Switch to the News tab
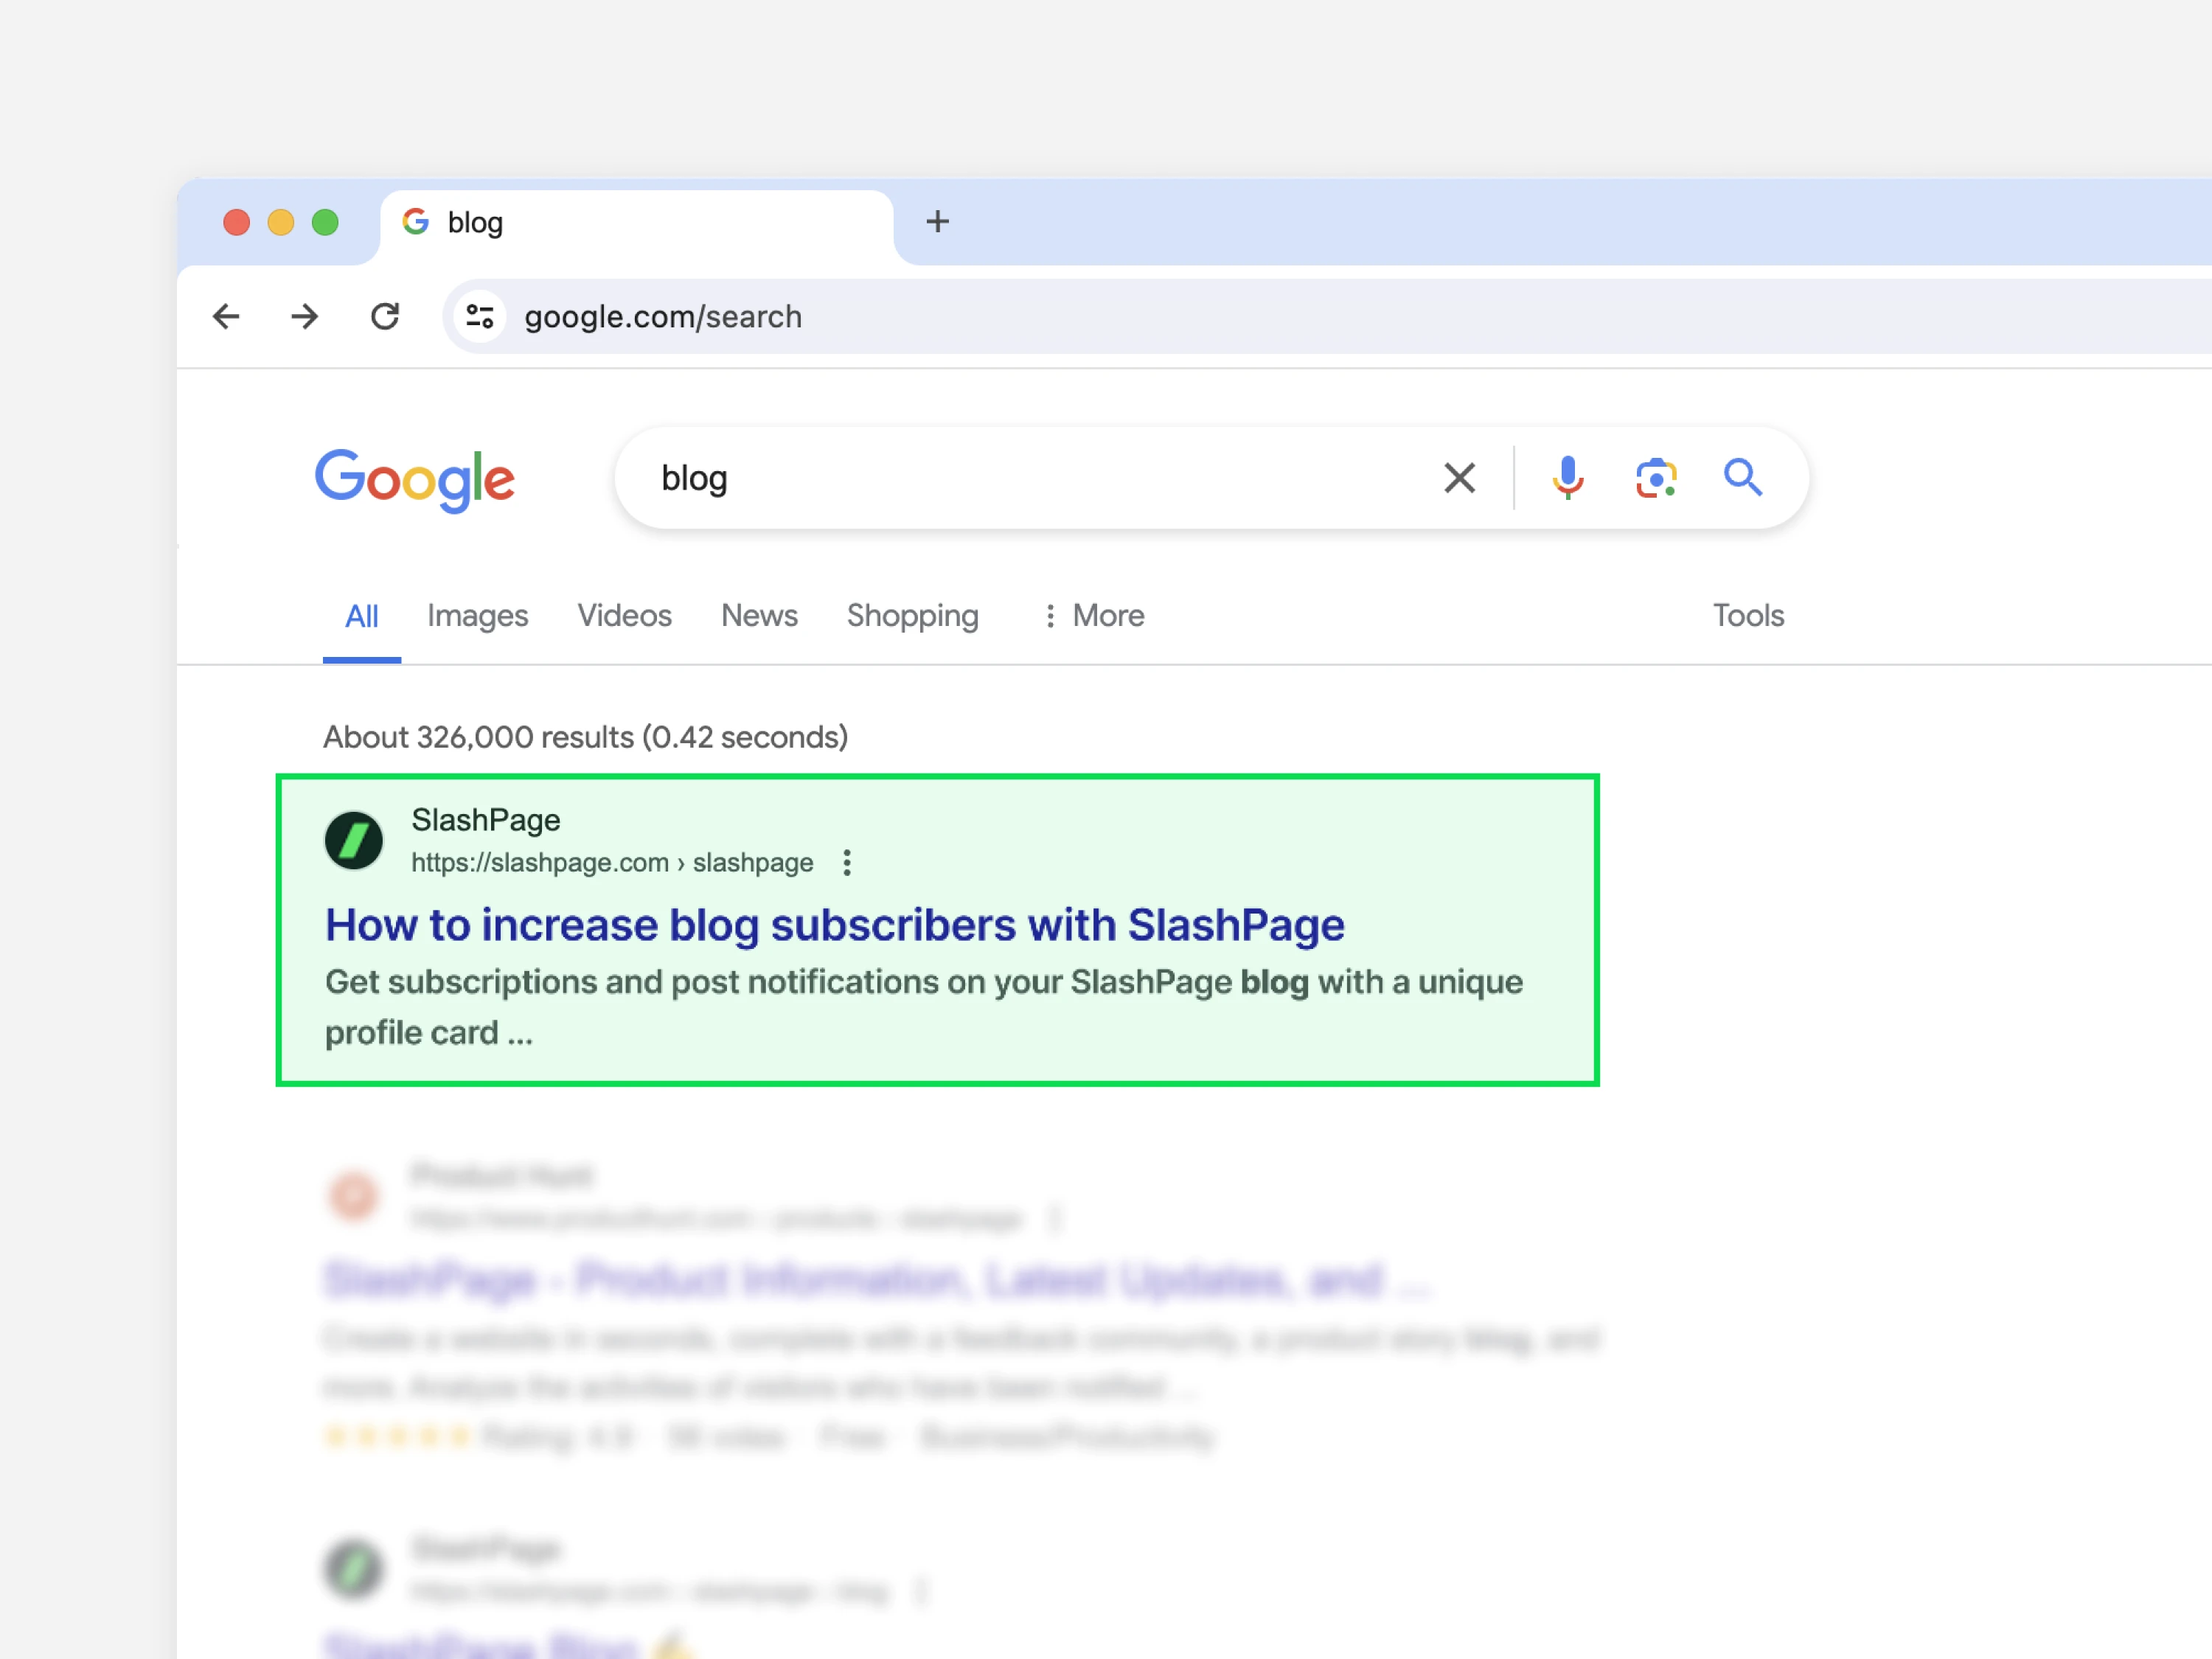The width and height of the screenshot is (2212, 1659). coord(759,616)
